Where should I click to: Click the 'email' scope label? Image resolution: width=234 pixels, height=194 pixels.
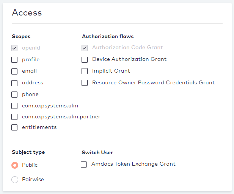click(x=30, y=71)
